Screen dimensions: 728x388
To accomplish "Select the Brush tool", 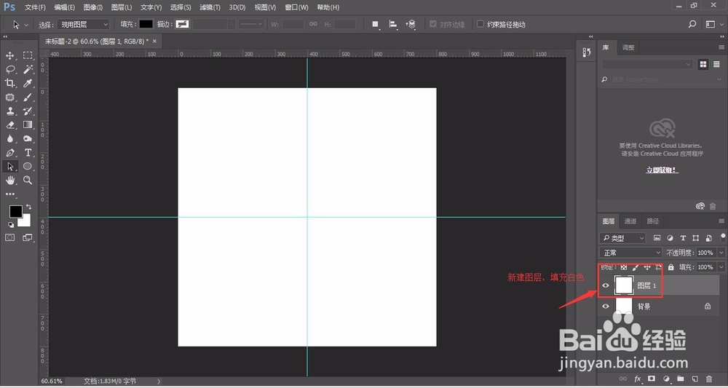I will (28, 97).
